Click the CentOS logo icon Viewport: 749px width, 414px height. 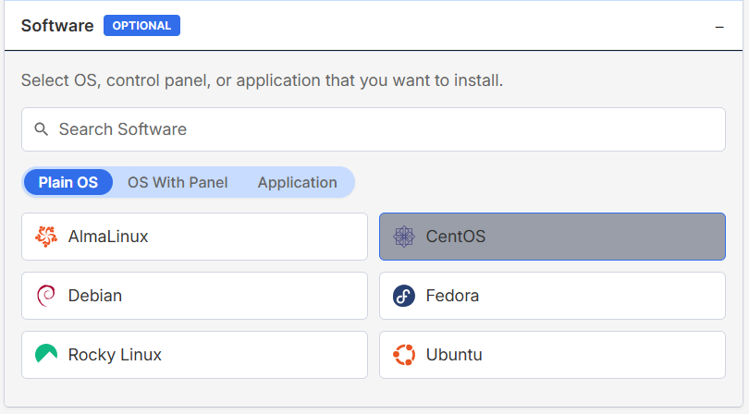click(404, 237)
